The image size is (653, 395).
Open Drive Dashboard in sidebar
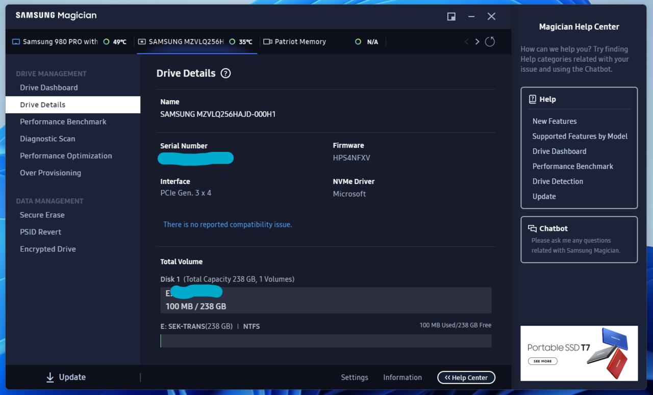tap(49, 88)
